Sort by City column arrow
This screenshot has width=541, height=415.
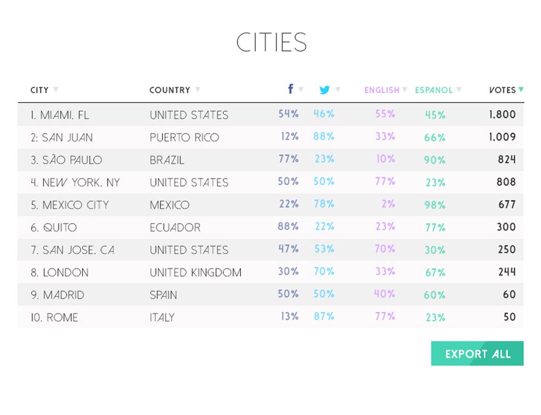pyautogui.click(x=55, y=89)
